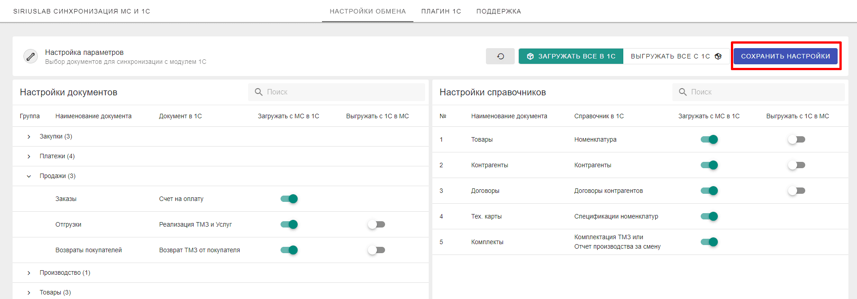Image resolution: width=857 pixels, height=299 pixels.
Task: Toggle upload to 1C for 'Тех. карты'
Action: tap(709, 216)
